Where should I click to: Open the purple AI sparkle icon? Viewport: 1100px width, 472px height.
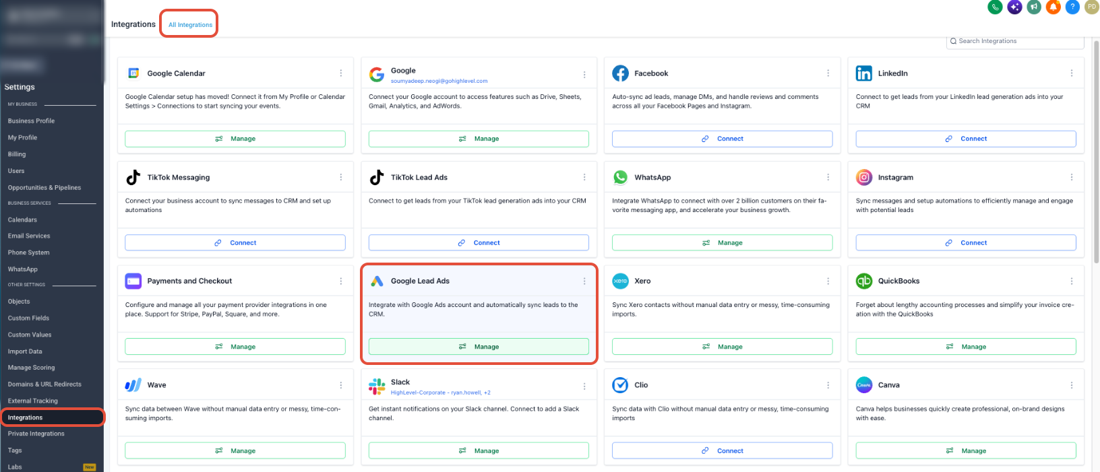click(x=1014, y=7)
